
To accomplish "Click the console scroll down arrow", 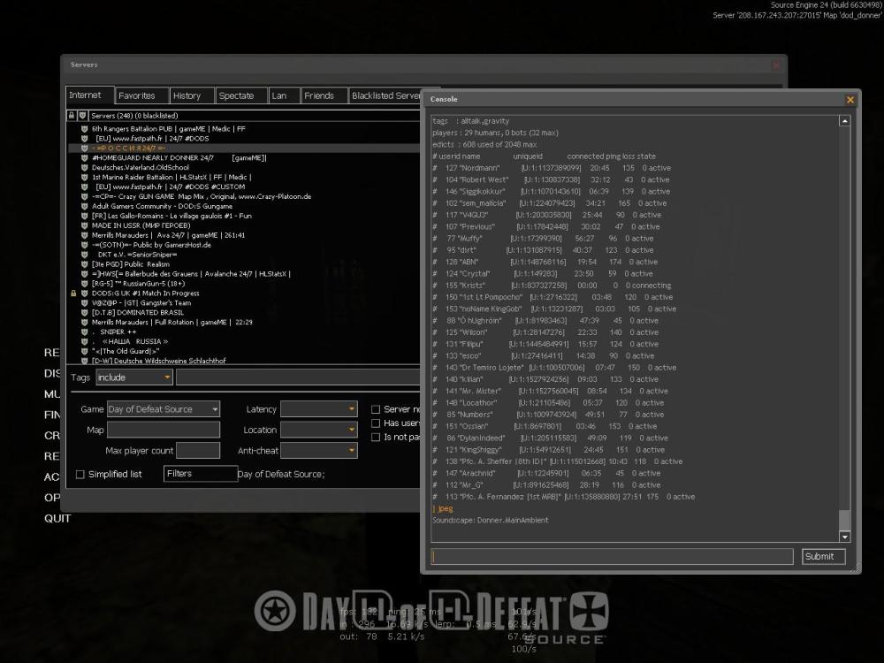I will pos(844,537).
